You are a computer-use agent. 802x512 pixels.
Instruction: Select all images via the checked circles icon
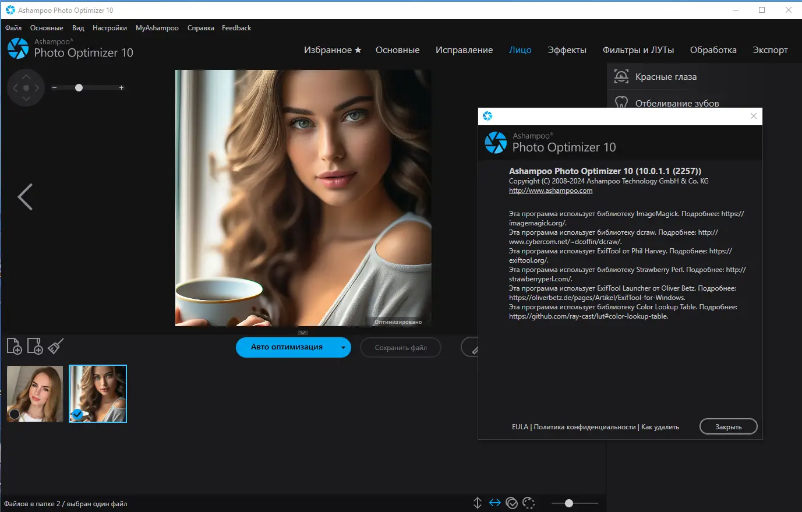[512, 502]
